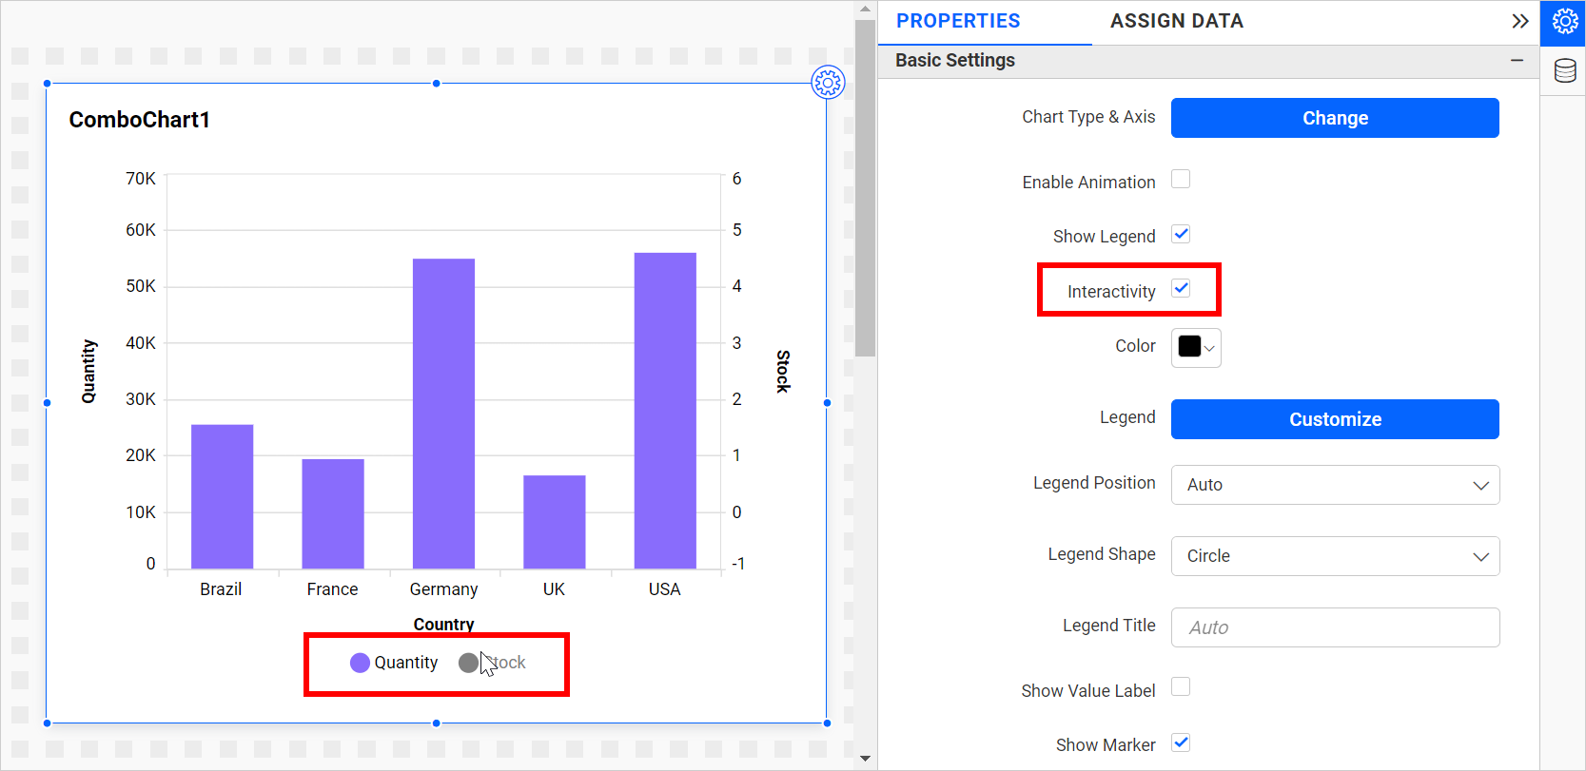The image size is (1586, 771).
Task: Enable the Enable Animation checkbox
Action: pos(1181,180)
